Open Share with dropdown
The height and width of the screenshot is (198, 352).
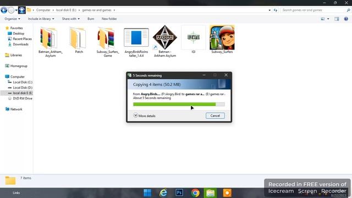click(x=71, y=19)
